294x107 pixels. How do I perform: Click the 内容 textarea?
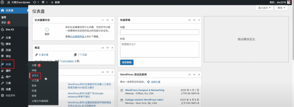point(159,49)
